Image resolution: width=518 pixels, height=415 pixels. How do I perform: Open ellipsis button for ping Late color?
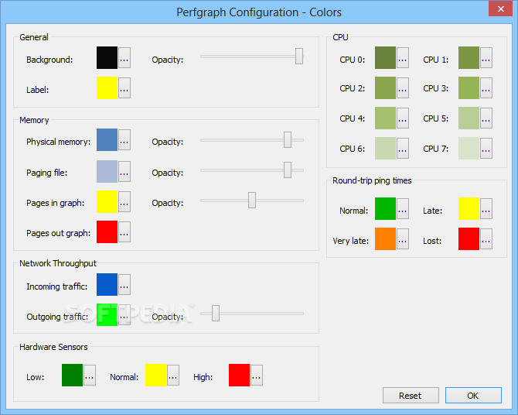click(x=486, y=208)
